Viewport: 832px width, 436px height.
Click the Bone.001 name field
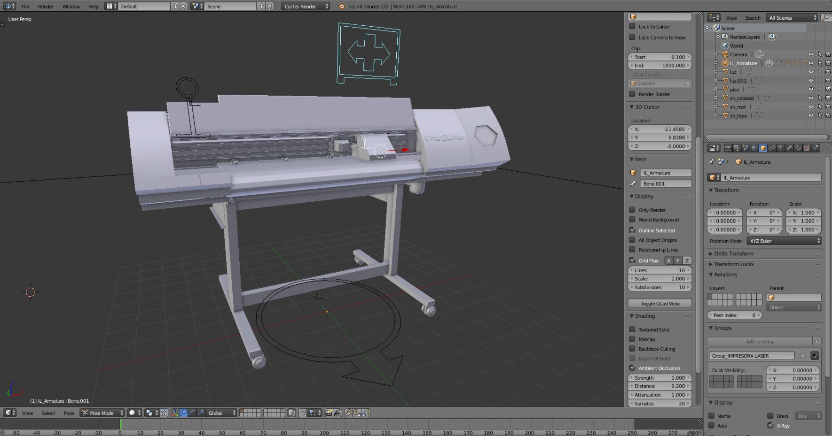pos(665,184)
